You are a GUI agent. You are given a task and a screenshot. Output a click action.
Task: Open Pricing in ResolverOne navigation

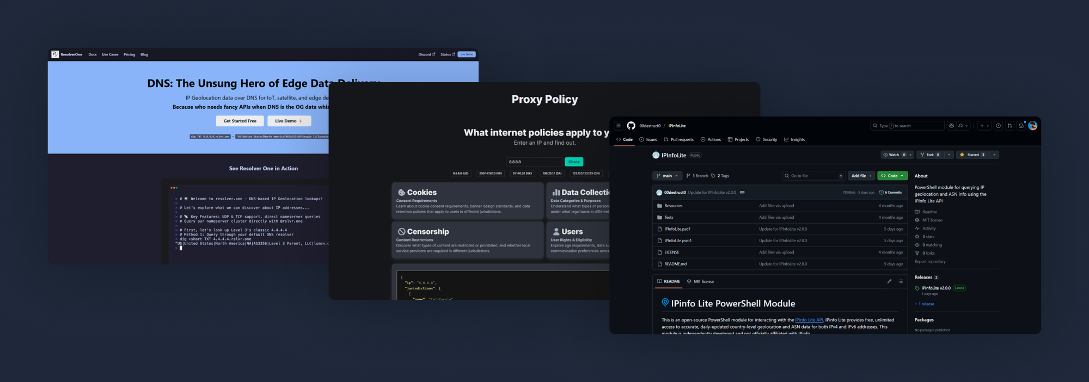pyautogui.click(x=129, y=54)
